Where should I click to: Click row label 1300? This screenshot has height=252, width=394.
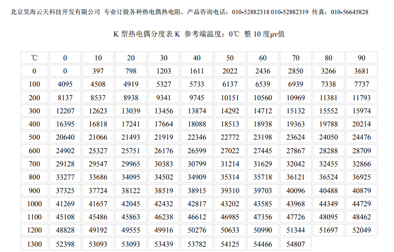[34, 244]
